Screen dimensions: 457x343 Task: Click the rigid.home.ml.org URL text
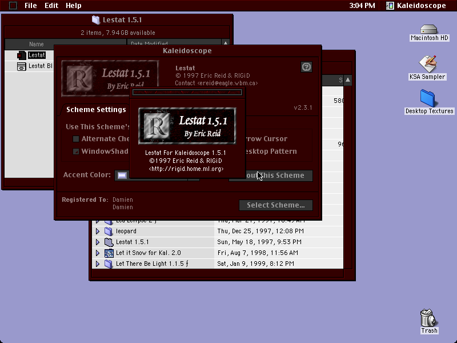[186, 169]
